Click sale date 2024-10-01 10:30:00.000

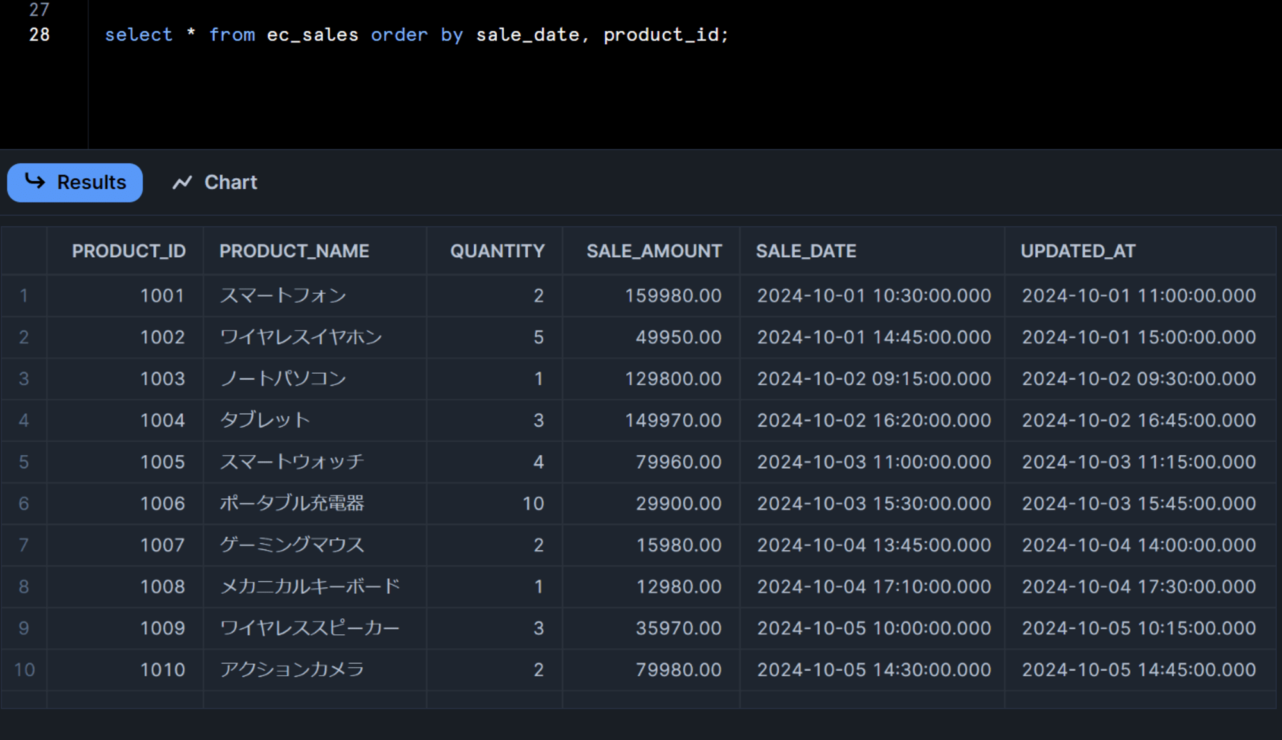(x=874, y=296)
